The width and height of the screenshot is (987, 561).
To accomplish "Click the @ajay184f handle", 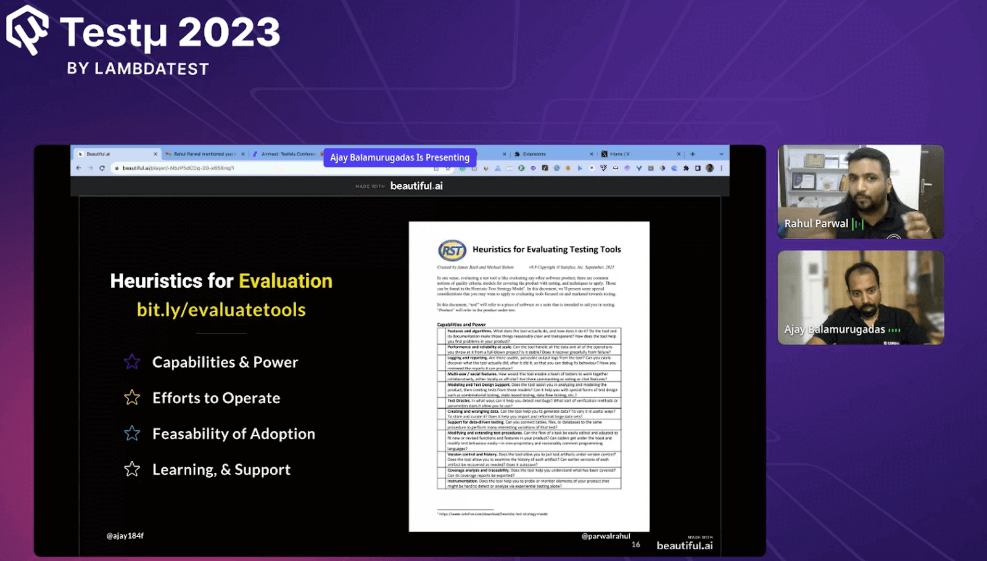I will pos(125,536).
